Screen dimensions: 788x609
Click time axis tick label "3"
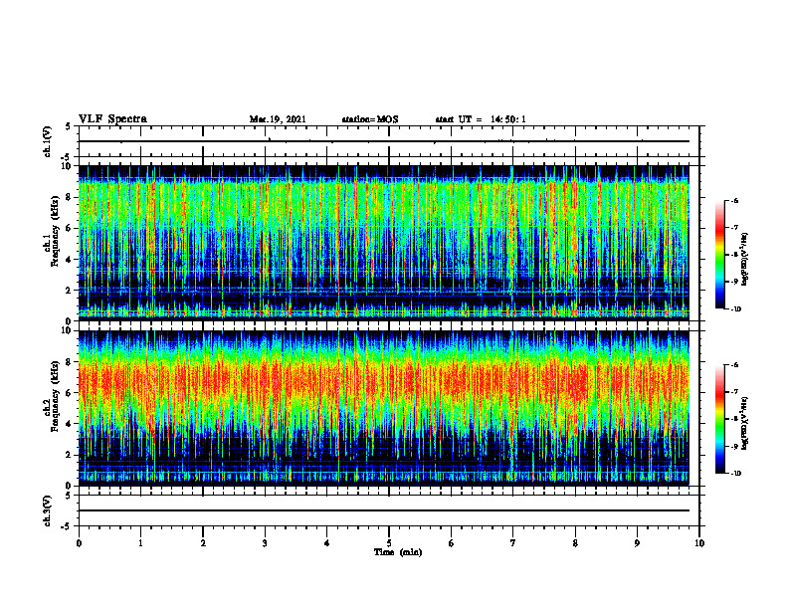point(265,543)
